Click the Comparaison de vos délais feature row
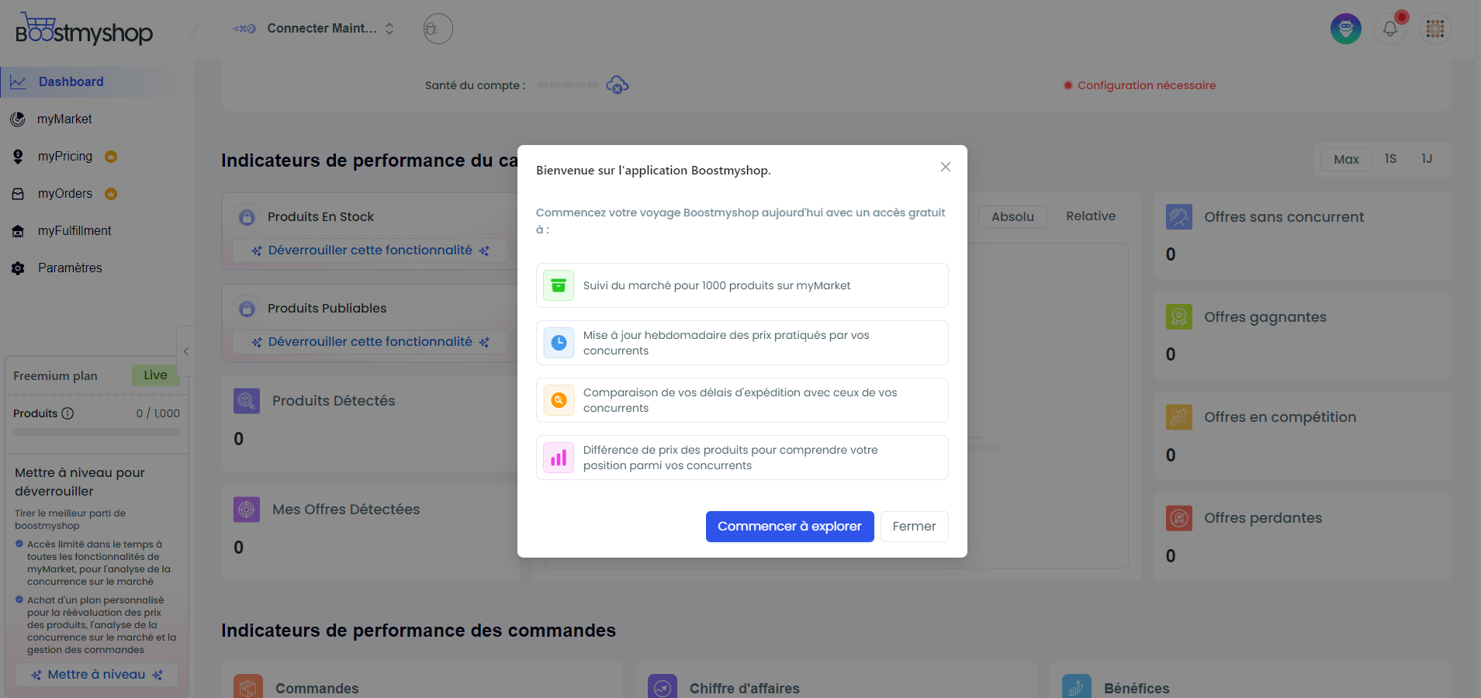Screen dimensions: 1481x698 click(742, 400)
